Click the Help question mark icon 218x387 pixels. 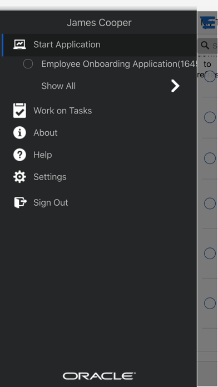tap(19, 155)
